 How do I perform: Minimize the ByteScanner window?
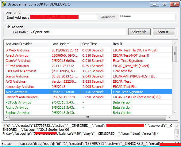154,4
